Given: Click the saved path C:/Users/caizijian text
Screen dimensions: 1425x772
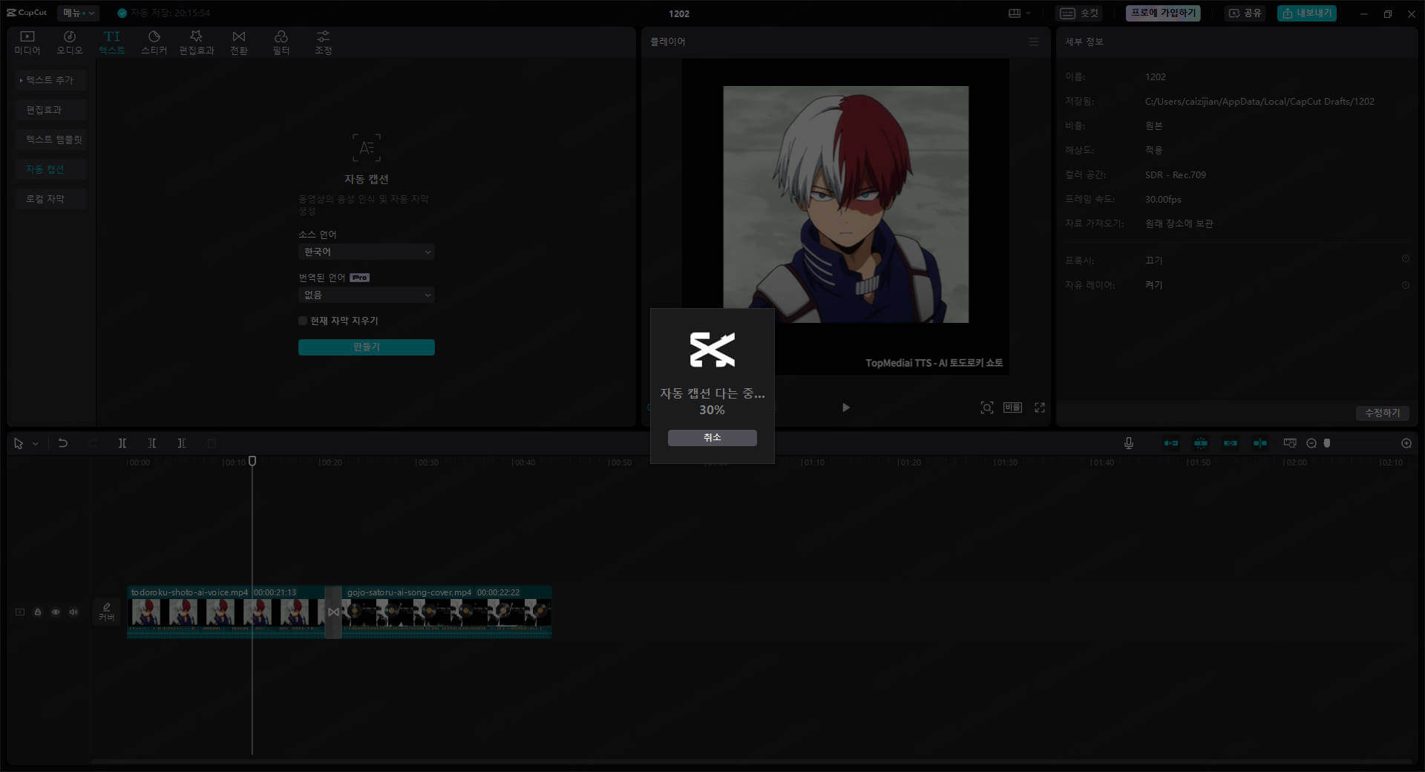Looking at the screenshot, I should click(1259, 102).
